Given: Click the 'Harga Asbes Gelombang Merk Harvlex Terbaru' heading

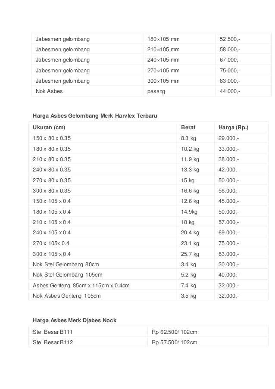Looking at the screenshot, I should point(95,115).
